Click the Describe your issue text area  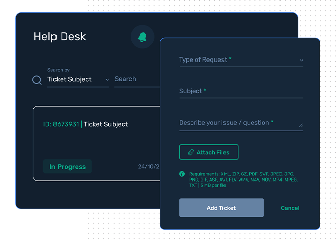pyautogui.click(x=241, y=123)
